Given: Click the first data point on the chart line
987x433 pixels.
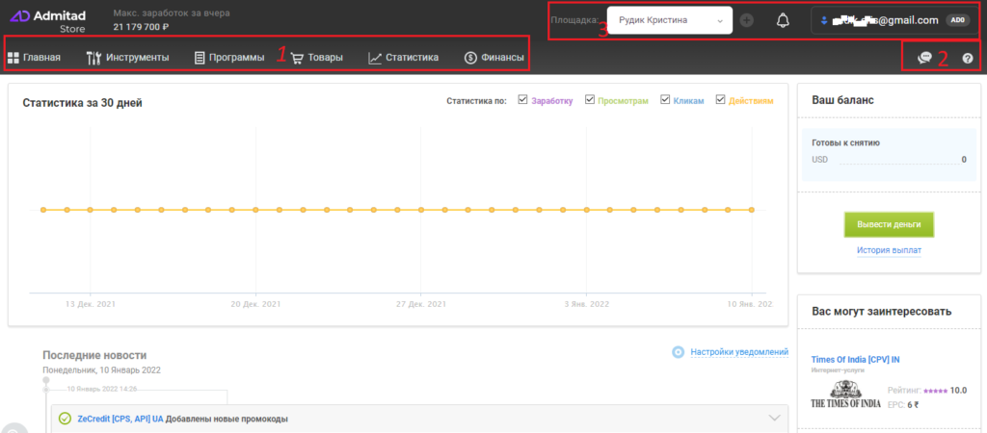Looking at the screenshot, I should [42, 210].
